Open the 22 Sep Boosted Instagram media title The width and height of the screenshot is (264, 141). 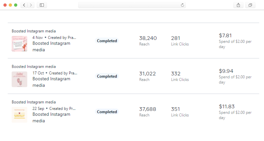click(51, 117)
